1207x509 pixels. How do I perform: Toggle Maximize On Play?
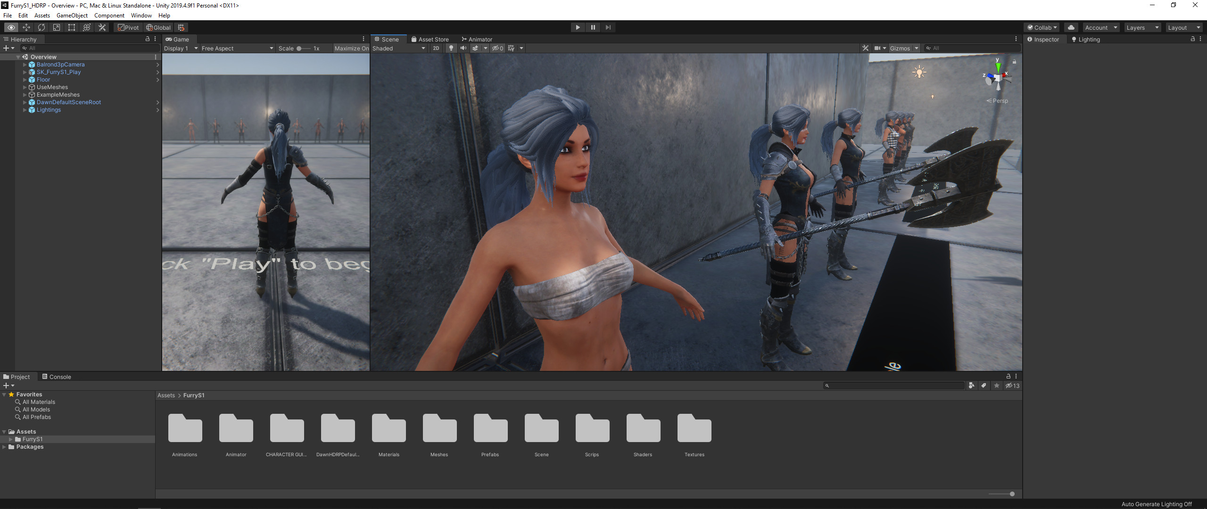[351, 48]
